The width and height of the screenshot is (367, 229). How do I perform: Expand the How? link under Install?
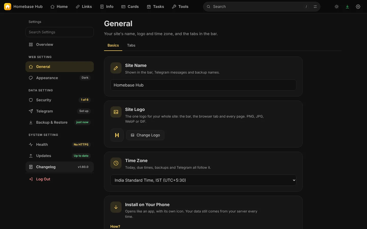[115, 226]
